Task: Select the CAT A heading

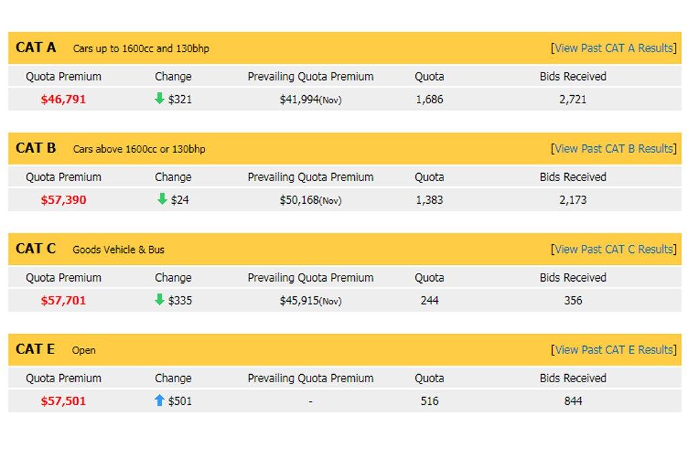Action: (x=36, y=48)
